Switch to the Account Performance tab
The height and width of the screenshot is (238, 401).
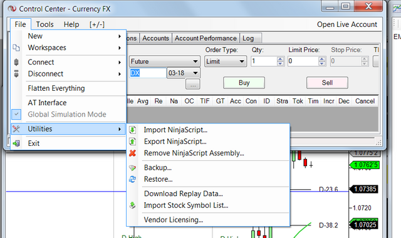click(206, 38)
